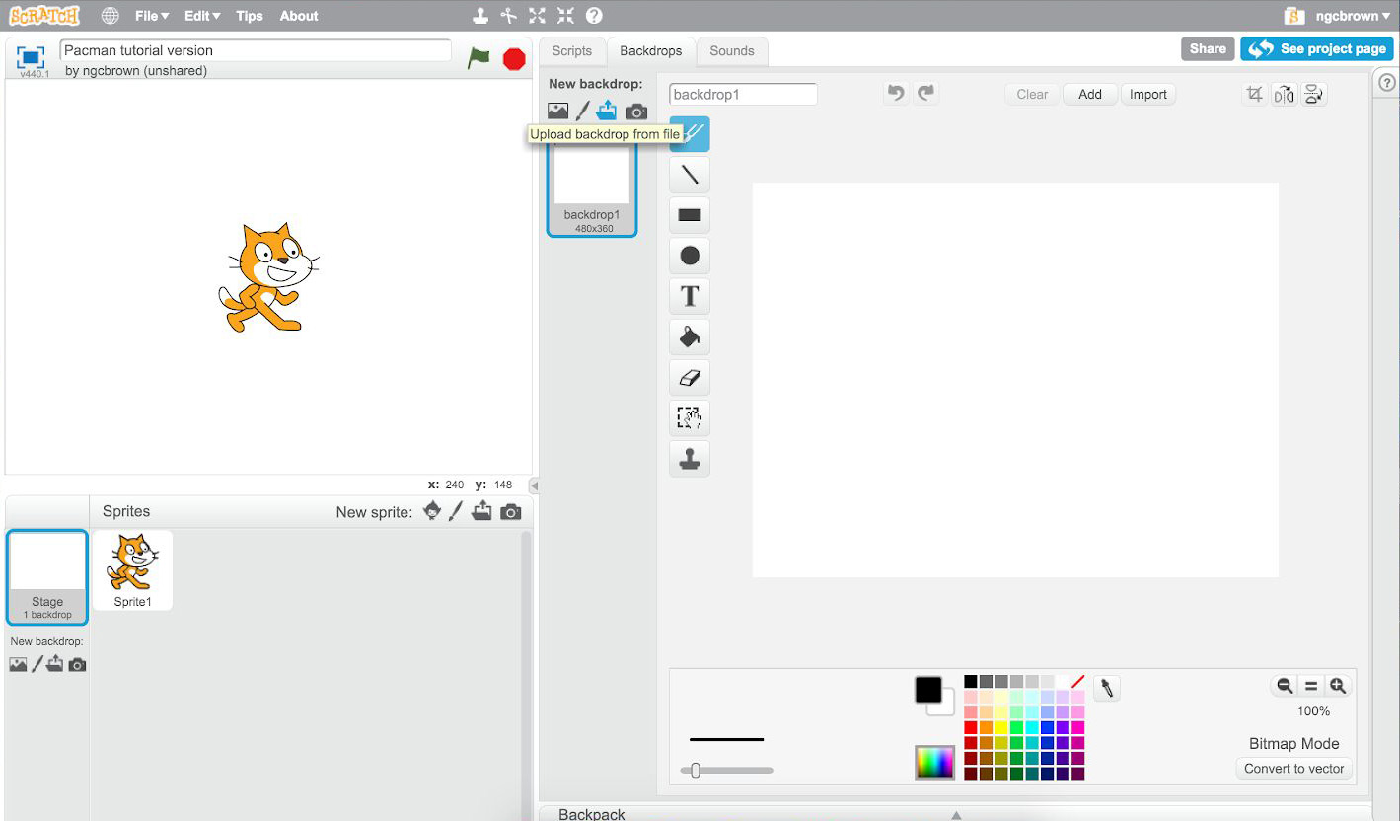Viewport: 1400px width, 821px height.
Task: Select the Line tool in paint editor
Action: 690,175
